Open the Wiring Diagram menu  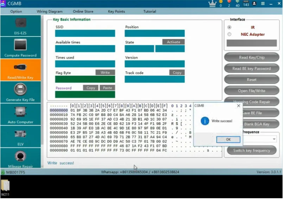tap(50, 11)
